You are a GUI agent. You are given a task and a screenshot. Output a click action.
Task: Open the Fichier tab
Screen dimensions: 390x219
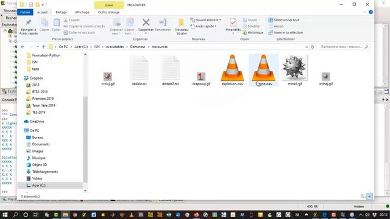tap(25, 12)
